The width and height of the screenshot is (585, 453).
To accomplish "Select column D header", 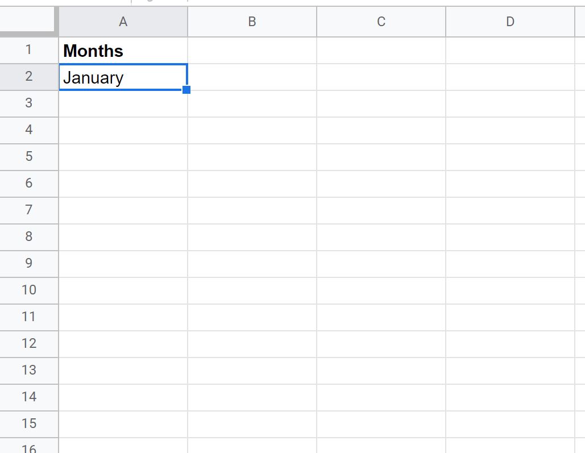I will pos(510,22).
